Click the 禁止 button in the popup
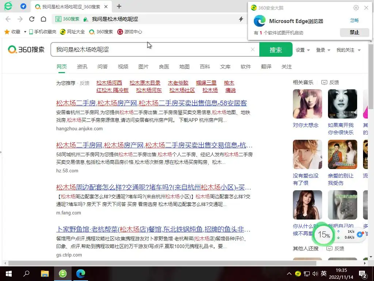Viewport: 374px width, 281px height. [x=354, y=32]
